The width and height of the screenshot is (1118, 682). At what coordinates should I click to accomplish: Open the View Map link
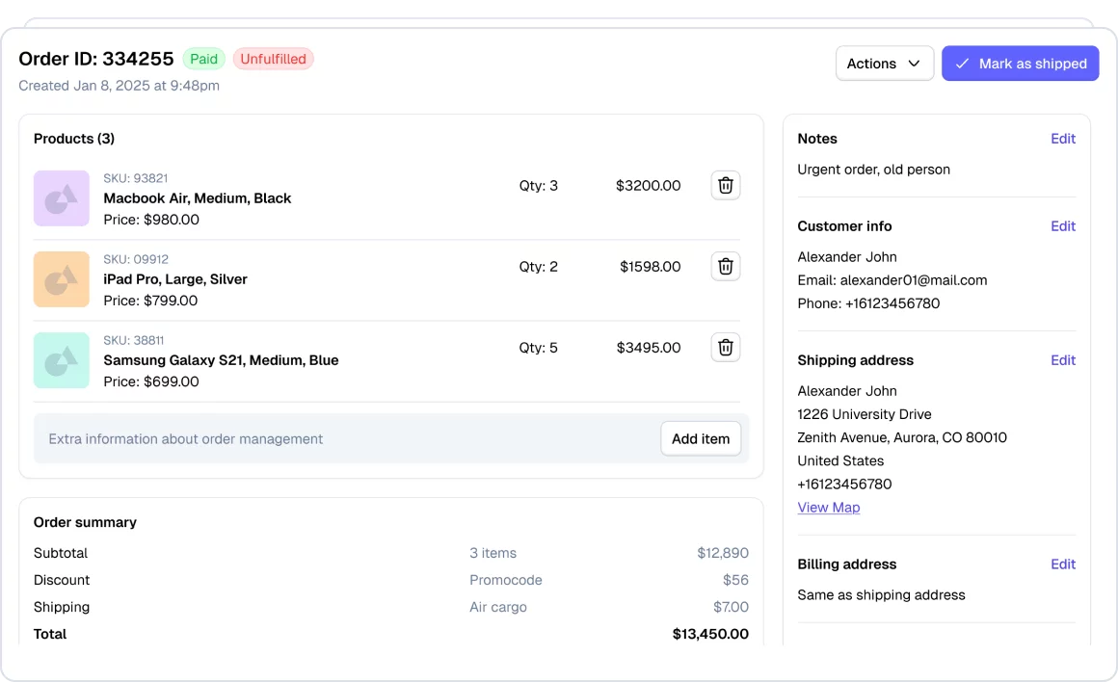click(828, 508)
